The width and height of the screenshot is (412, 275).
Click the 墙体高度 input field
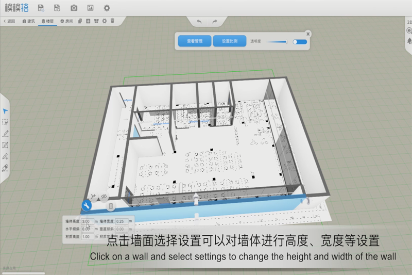pyautogui.click(x=87, y=221)
